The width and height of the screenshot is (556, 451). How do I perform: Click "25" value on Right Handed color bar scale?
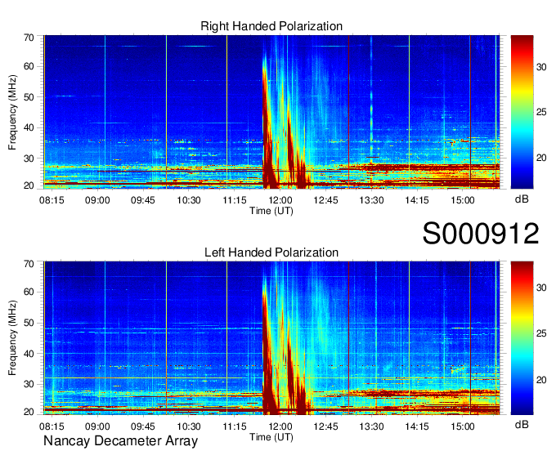(x=541, y=112)
